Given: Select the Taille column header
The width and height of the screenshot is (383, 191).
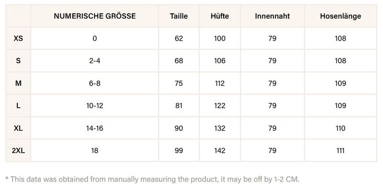Looking at the screenshot, I should [x=179, y=16].
